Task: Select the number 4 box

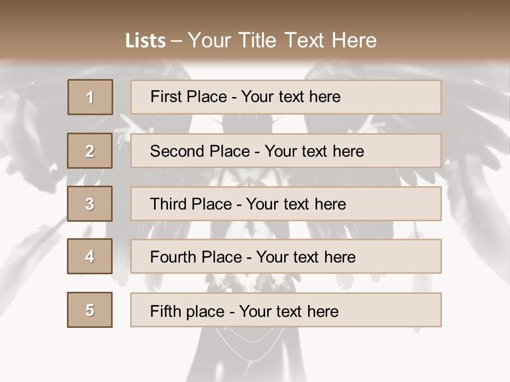Action: click(90, 256)
